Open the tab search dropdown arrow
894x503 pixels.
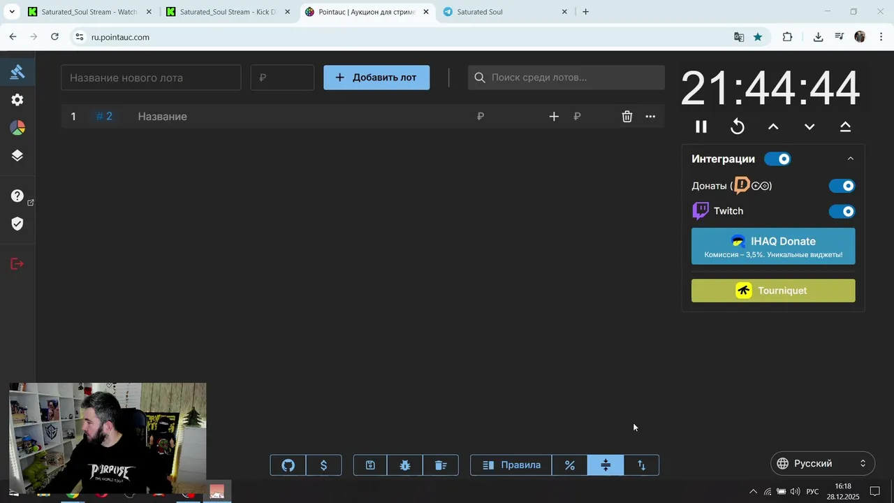12,12
